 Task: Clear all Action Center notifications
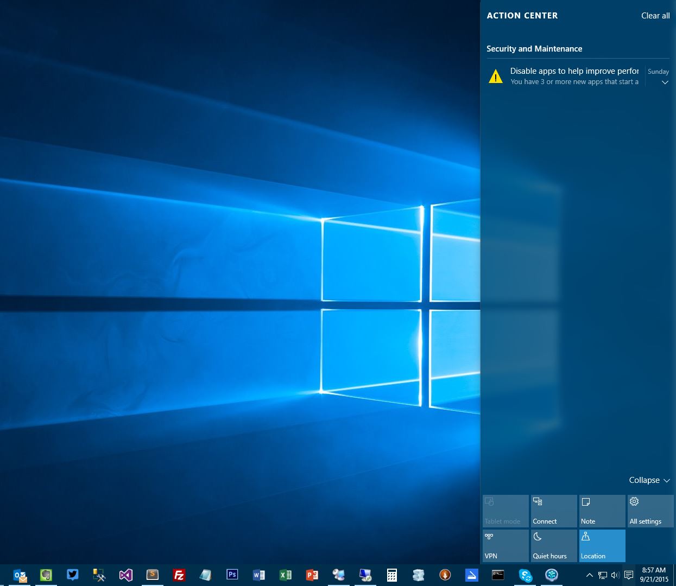(x=655, y=16)
